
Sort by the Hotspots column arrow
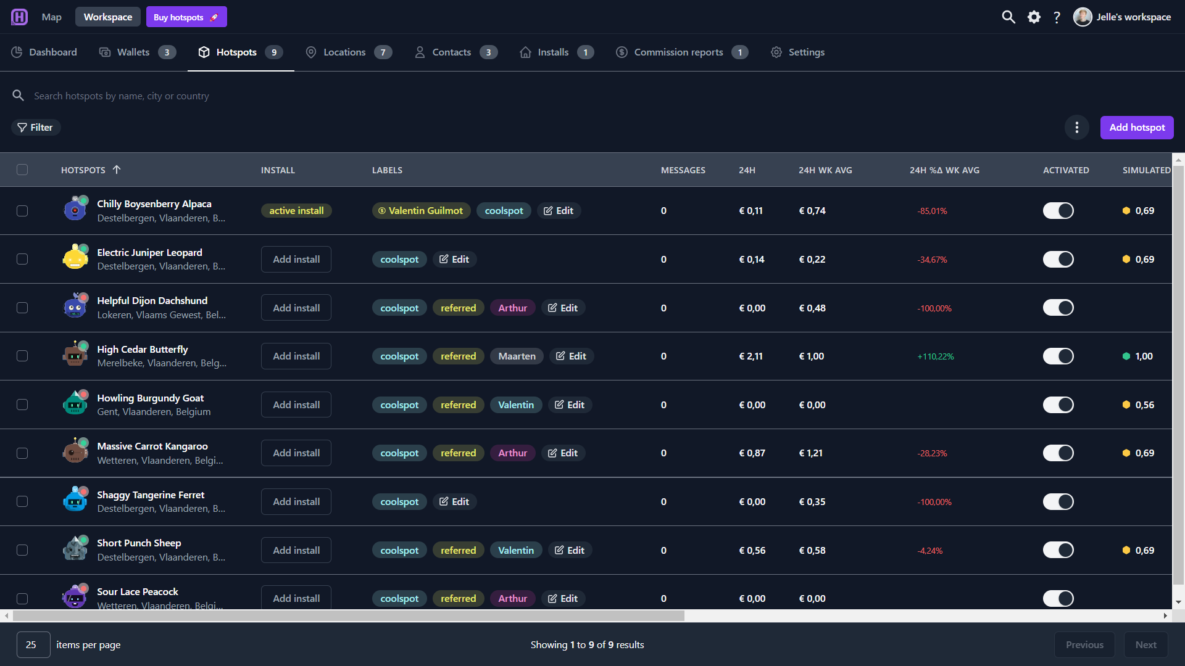tap(117, 170)
